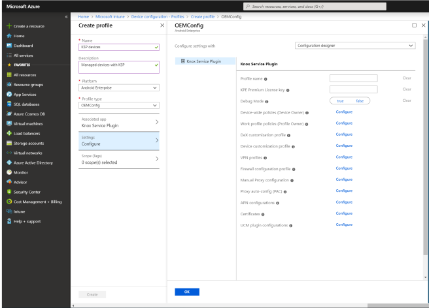
Task: Set Debug Mode to false
Action: coord(360,100)
